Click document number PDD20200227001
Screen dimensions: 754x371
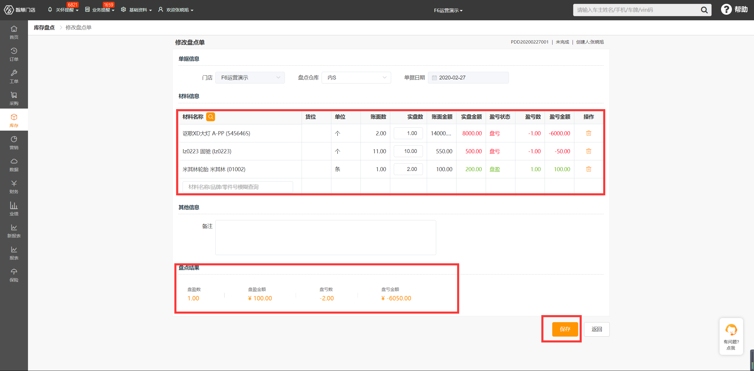coord(530,42)
